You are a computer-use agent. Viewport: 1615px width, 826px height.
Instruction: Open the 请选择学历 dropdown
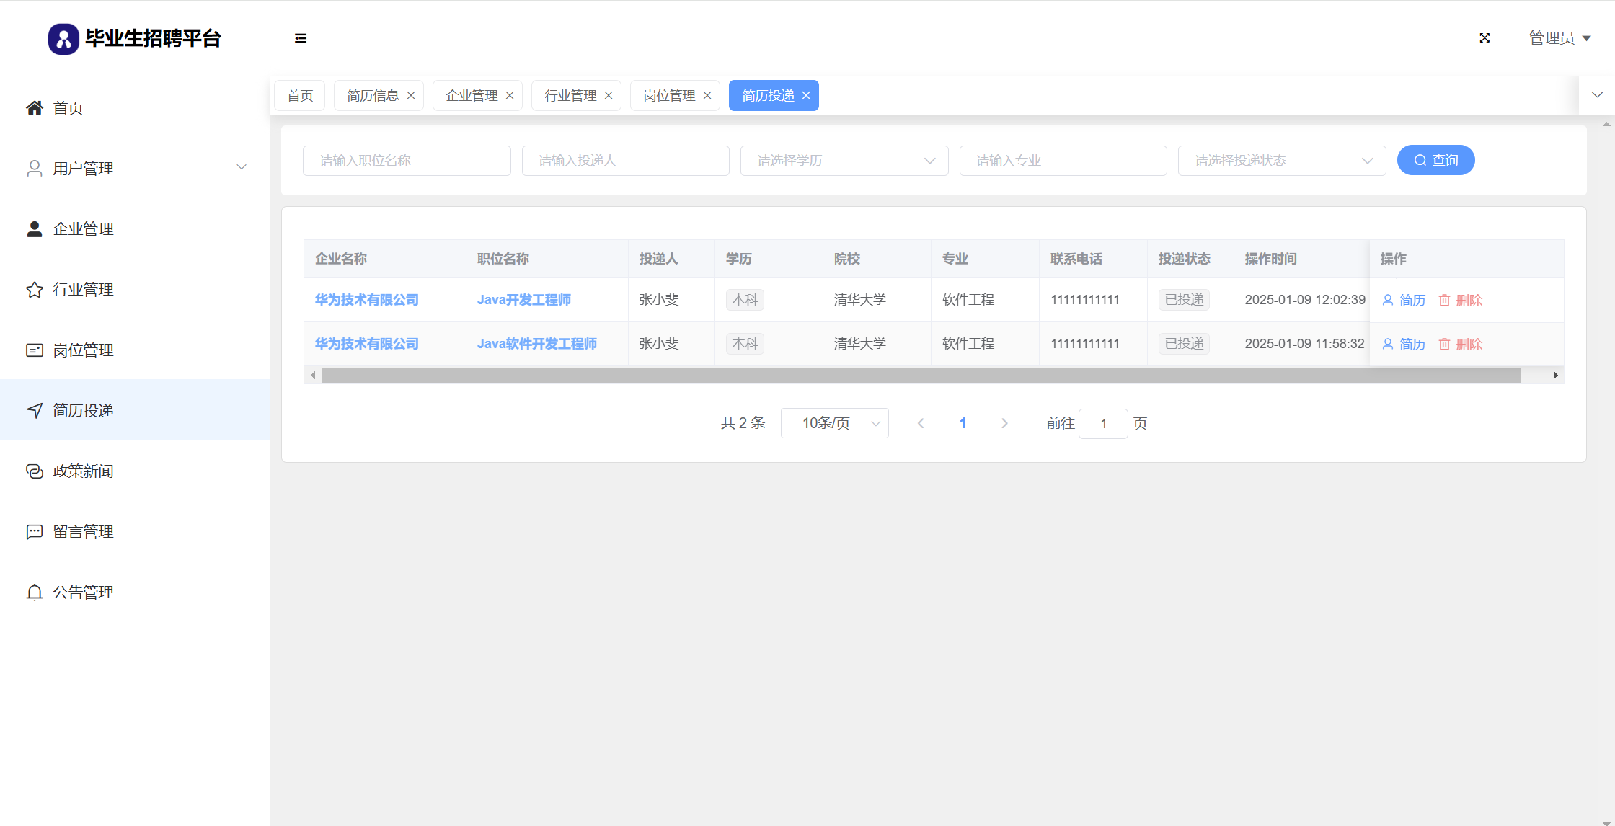click(844, 161)
